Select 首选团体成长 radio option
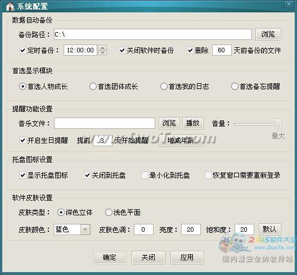This screenshot has width=297, height=275. 93,87
